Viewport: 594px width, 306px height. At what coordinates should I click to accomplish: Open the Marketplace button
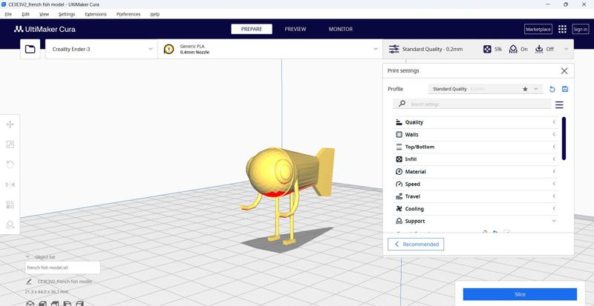pos(538,29)
